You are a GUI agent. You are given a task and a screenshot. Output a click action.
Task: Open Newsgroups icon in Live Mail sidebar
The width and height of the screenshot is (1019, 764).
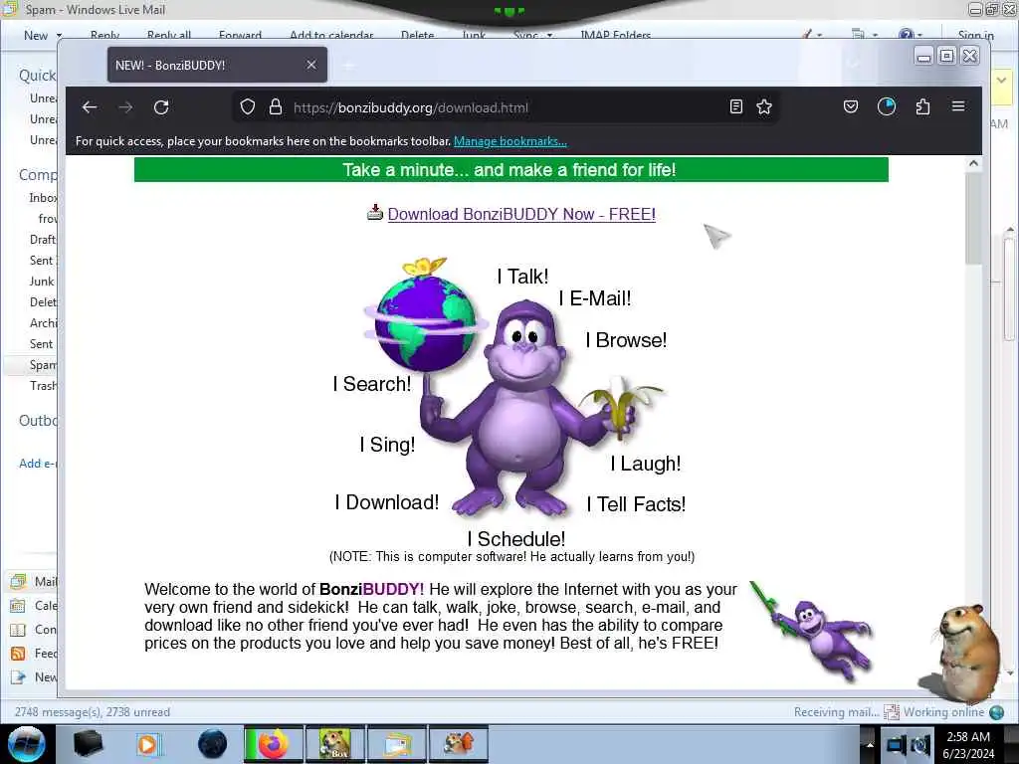18,677
